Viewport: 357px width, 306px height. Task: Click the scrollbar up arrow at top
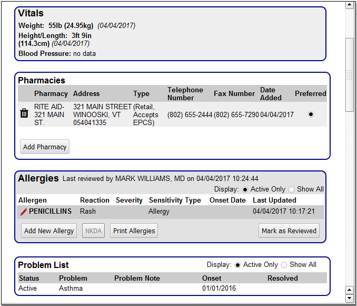click(349, 5)
